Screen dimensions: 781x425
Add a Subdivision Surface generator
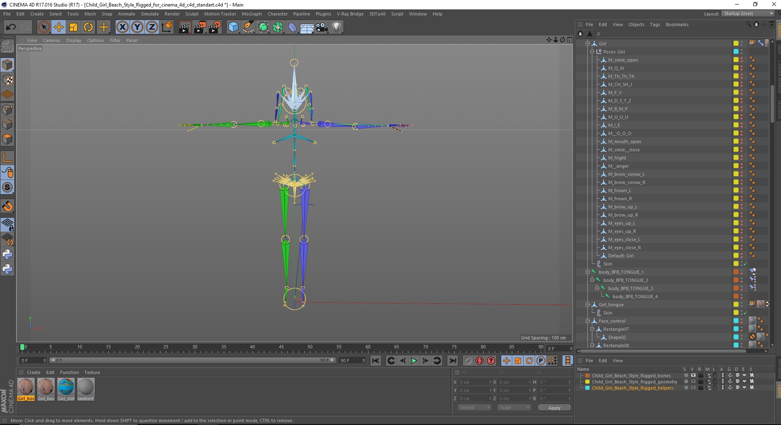[263, 27]
